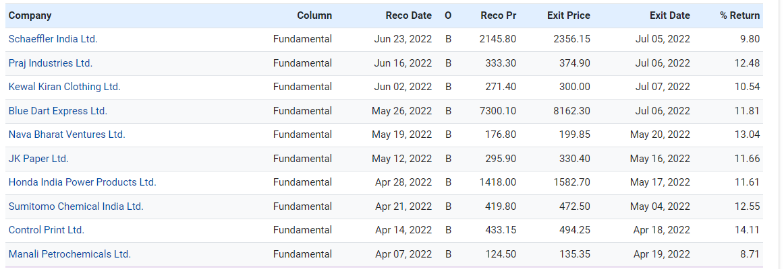Click the Reco Date column header
Image resolution: width=784 pixels, height=269 pixels.
tap(408, 15)
